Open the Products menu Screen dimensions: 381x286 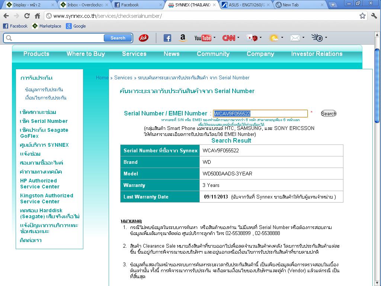[x=36, y=54]
